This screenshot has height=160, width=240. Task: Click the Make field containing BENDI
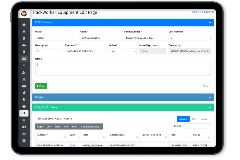tap(56, 38)
